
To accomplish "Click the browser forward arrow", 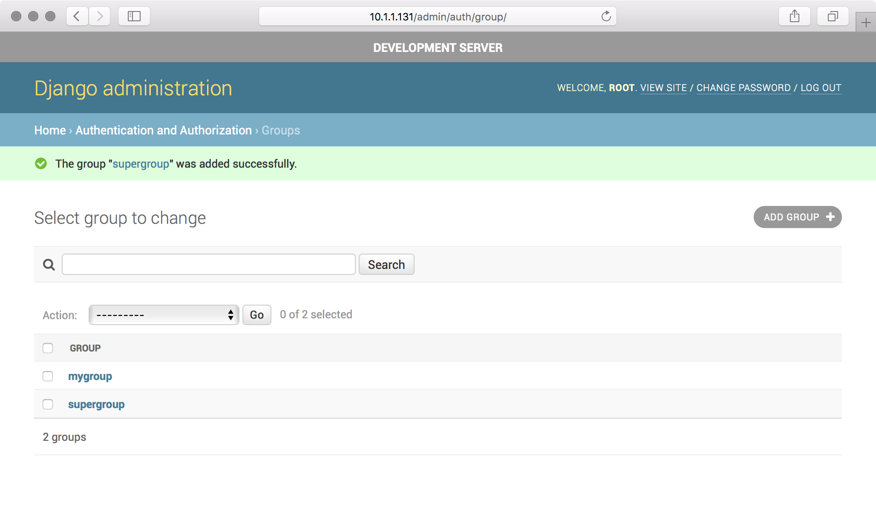I will 100,17.
